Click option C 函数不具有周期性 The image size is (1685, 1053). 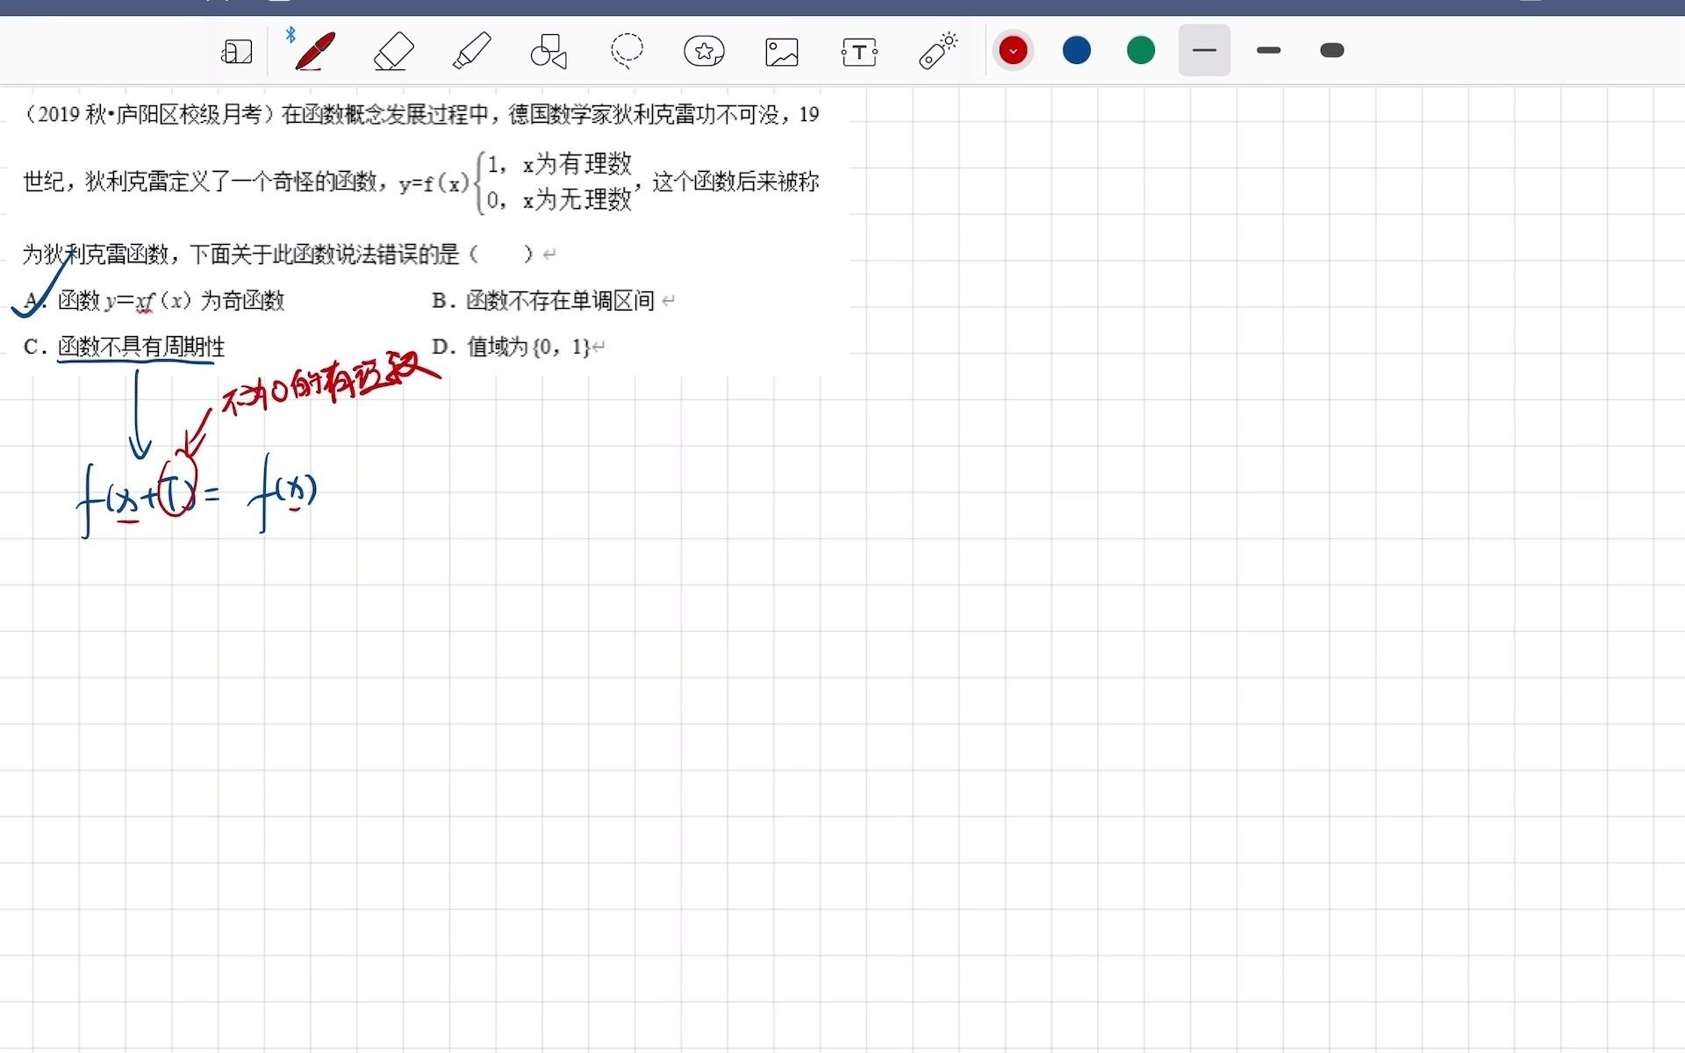click(x=125, y=347)
